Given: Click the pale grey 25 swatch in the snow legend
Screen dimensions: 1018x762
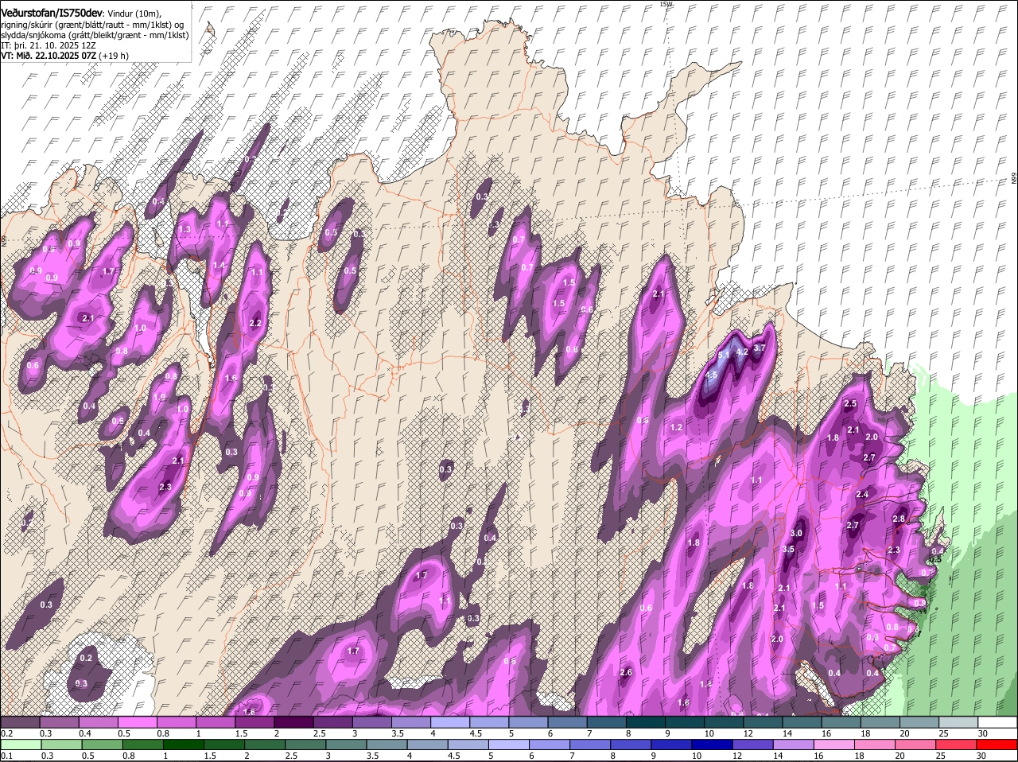Looking at the screenshot, I should [960, 722].
